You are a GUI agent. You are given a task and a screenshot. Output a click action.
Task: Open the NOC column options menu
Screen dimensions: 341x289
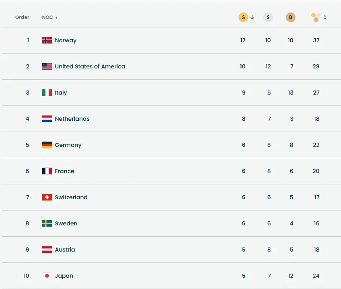coord(56,17)
